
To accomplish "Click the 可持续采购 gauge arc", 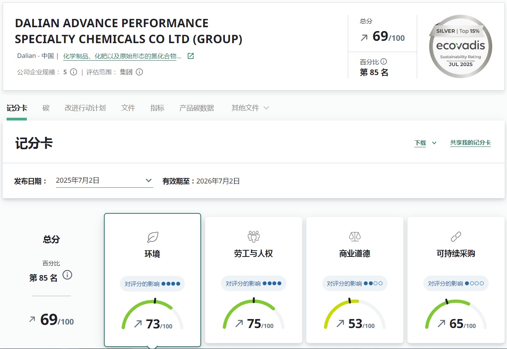I will [456, 314].
